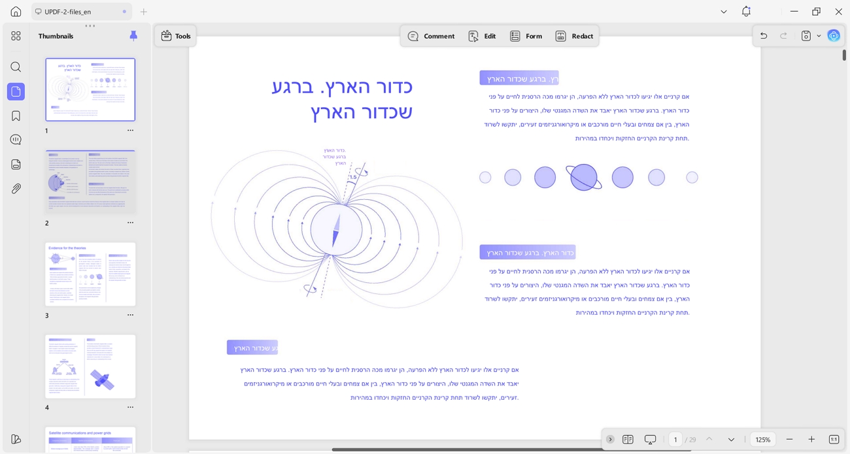This screenshot has width=850, height=454.
Task: Open the Redact tab
Action: 574,36
